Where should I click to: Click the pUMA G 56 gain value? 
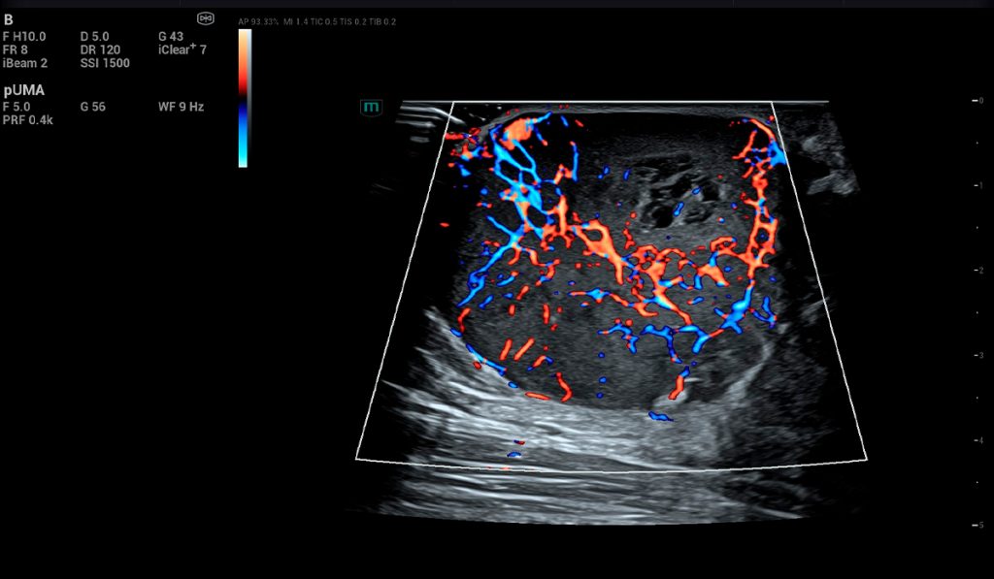coord(93,107)
